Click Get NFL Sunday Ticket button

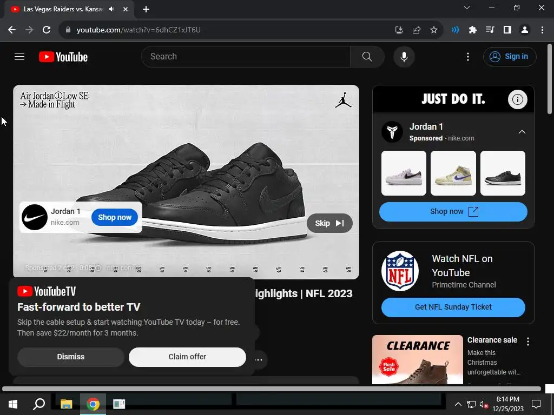click(453, 307)
